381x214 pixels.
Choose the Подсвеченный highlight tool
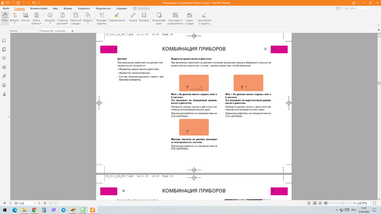pos(117,18)
